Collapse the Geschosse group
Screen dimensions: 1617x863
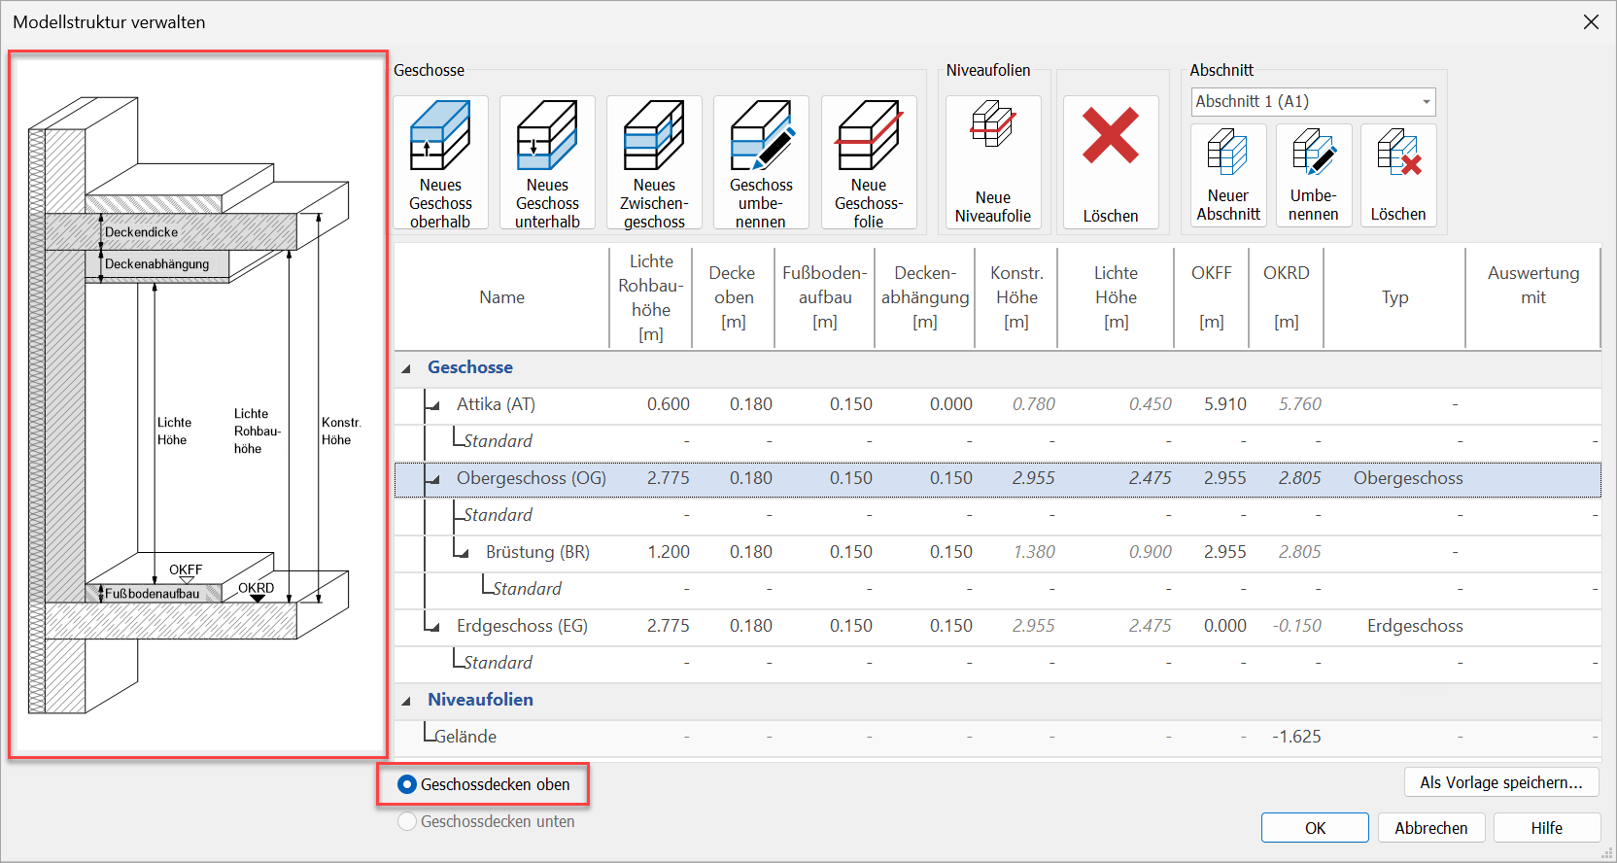(406, 368)
